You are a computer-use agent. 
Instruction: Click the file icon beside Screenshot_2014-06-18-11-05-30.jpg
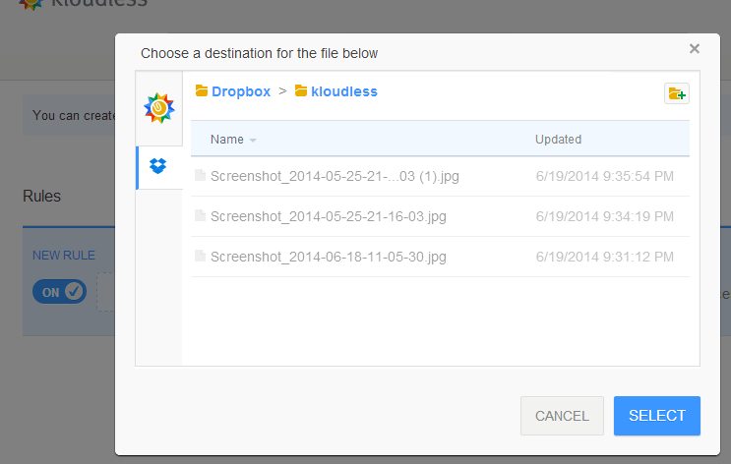click(200, 256)
